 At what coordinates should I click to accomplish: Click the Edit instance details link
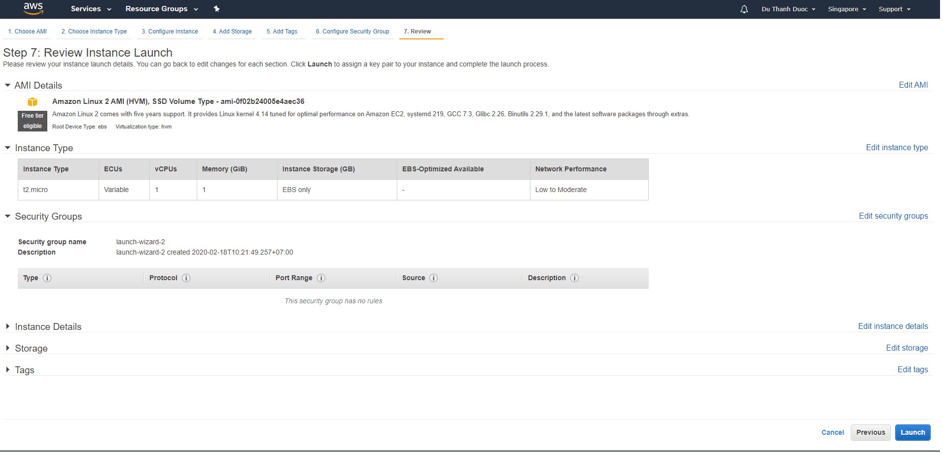(893, 326)
